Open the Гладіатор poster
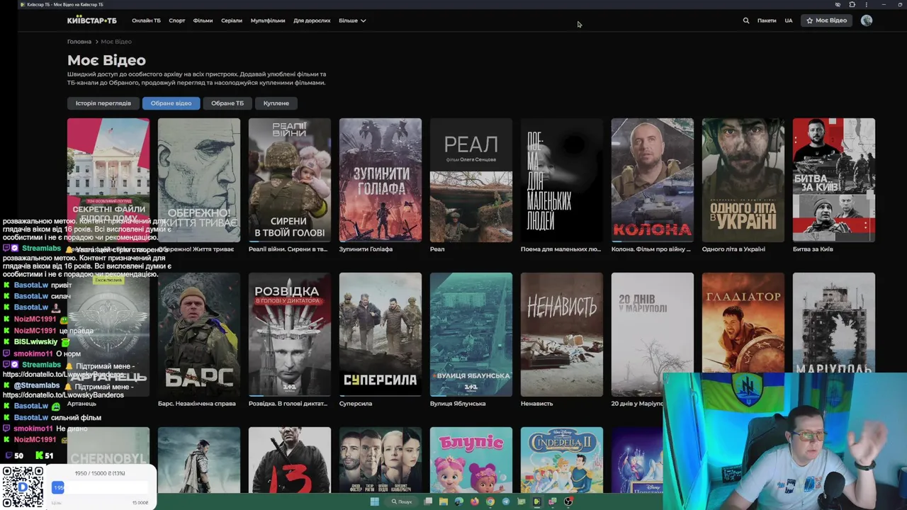The width and height of the screenshot is (907, 510). tap(743, 322)
